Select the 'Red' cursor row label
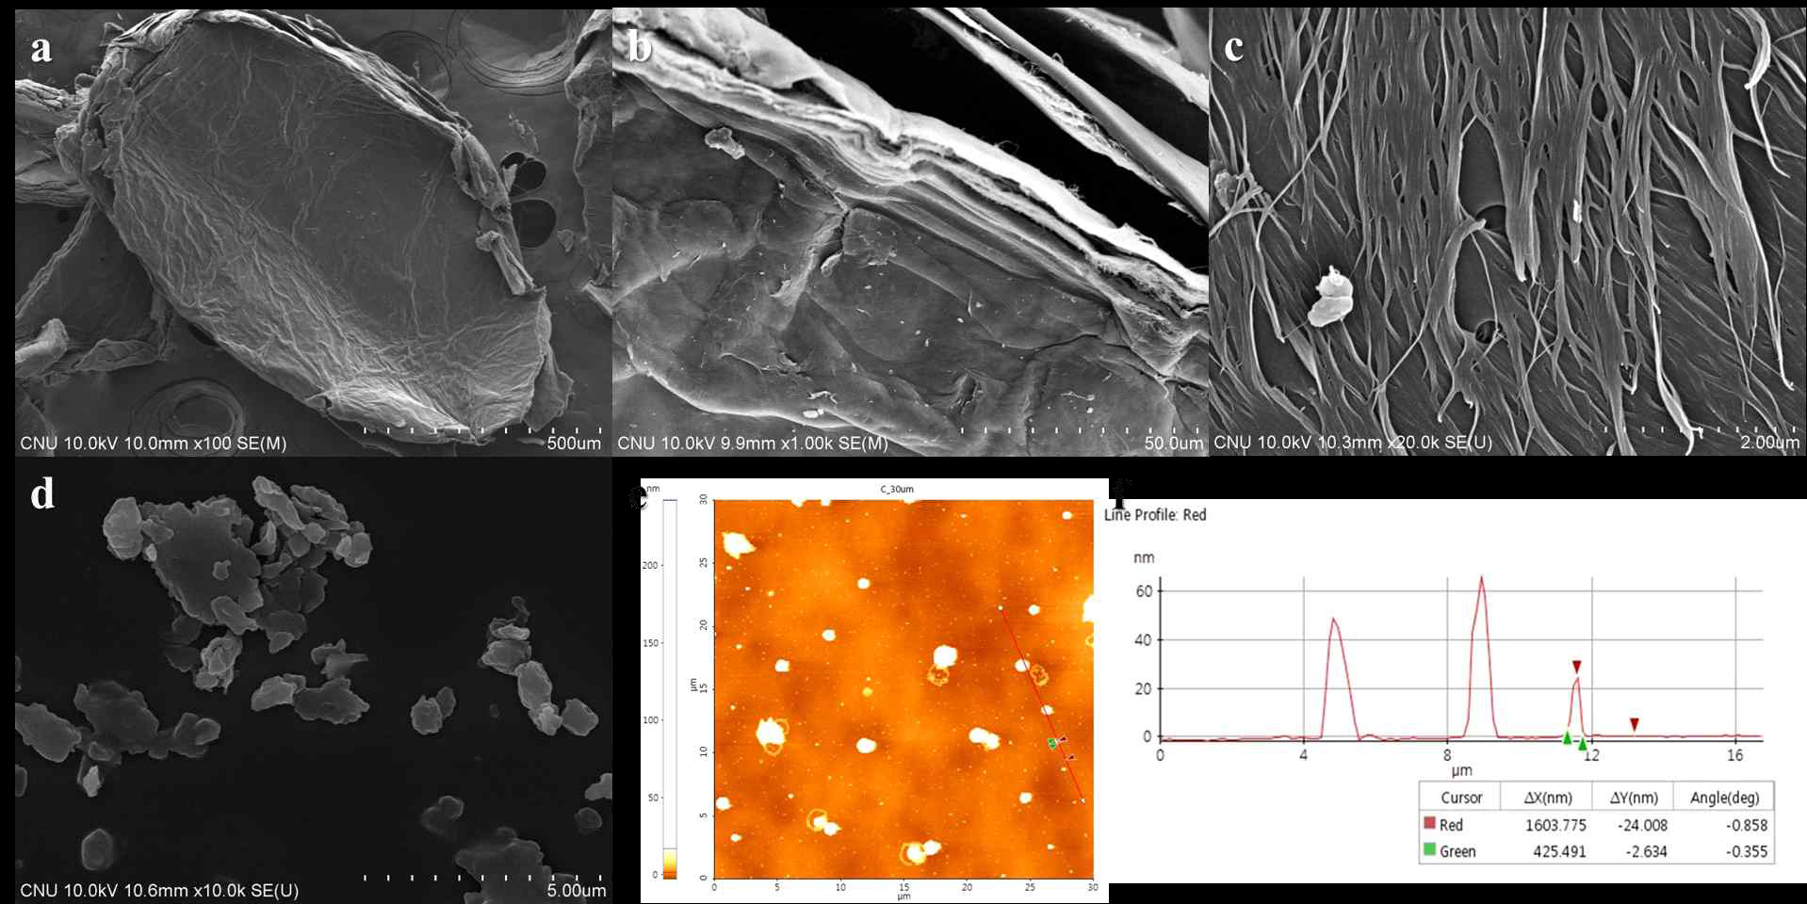The height and width of the screenshot is (904, 1807). coord(1451,824)
